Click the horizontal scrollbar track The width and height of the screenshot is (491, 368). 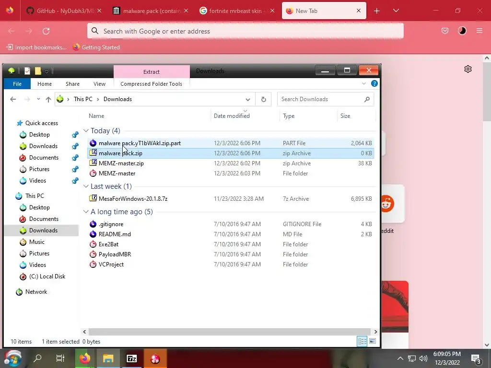tap(229, 332)
